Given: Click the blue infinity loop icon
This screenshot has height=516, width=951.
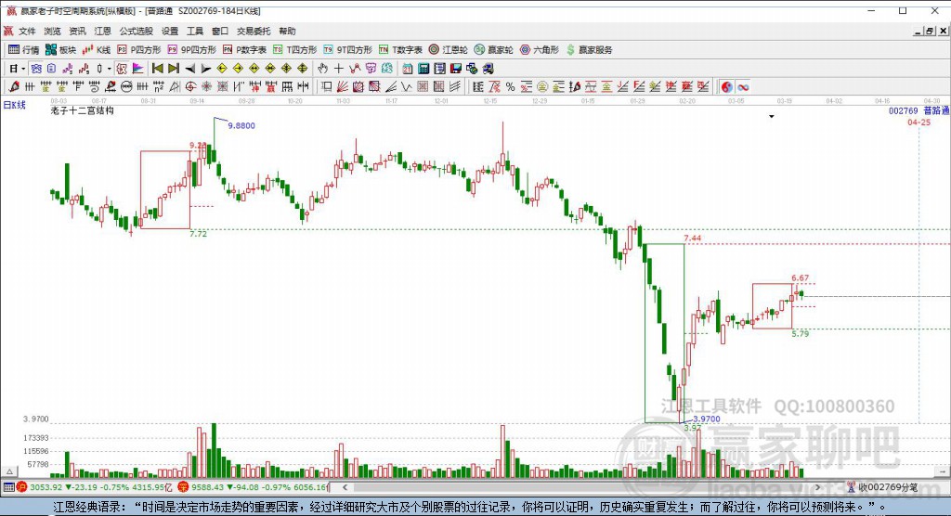Looking at the screenshot, I should point(743,86).
